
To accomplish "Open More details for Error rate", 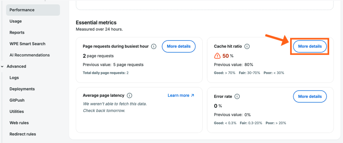I will pos(310,97).
